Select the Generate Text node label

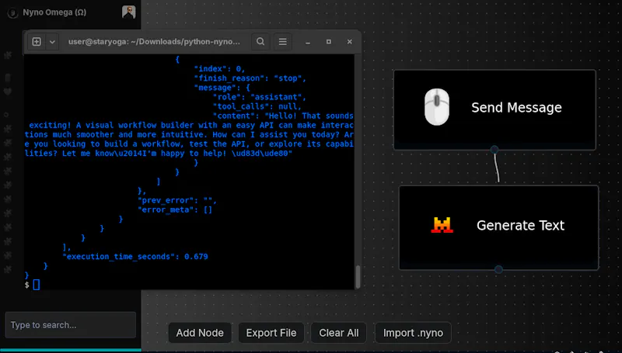[520, 225]
